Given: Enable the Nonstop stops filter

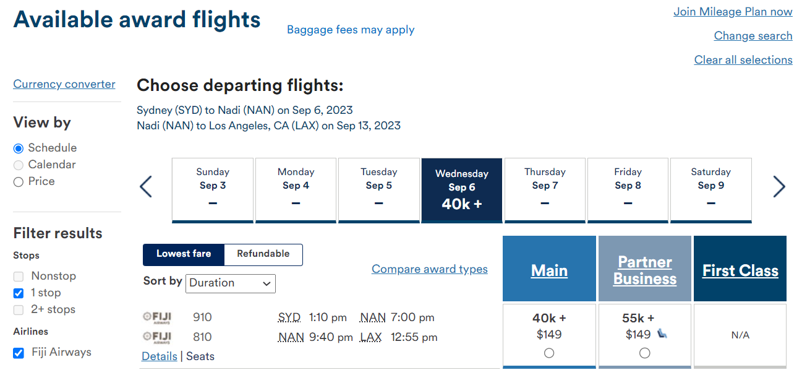Looking at the screenshot, I should tap(18, 276).
